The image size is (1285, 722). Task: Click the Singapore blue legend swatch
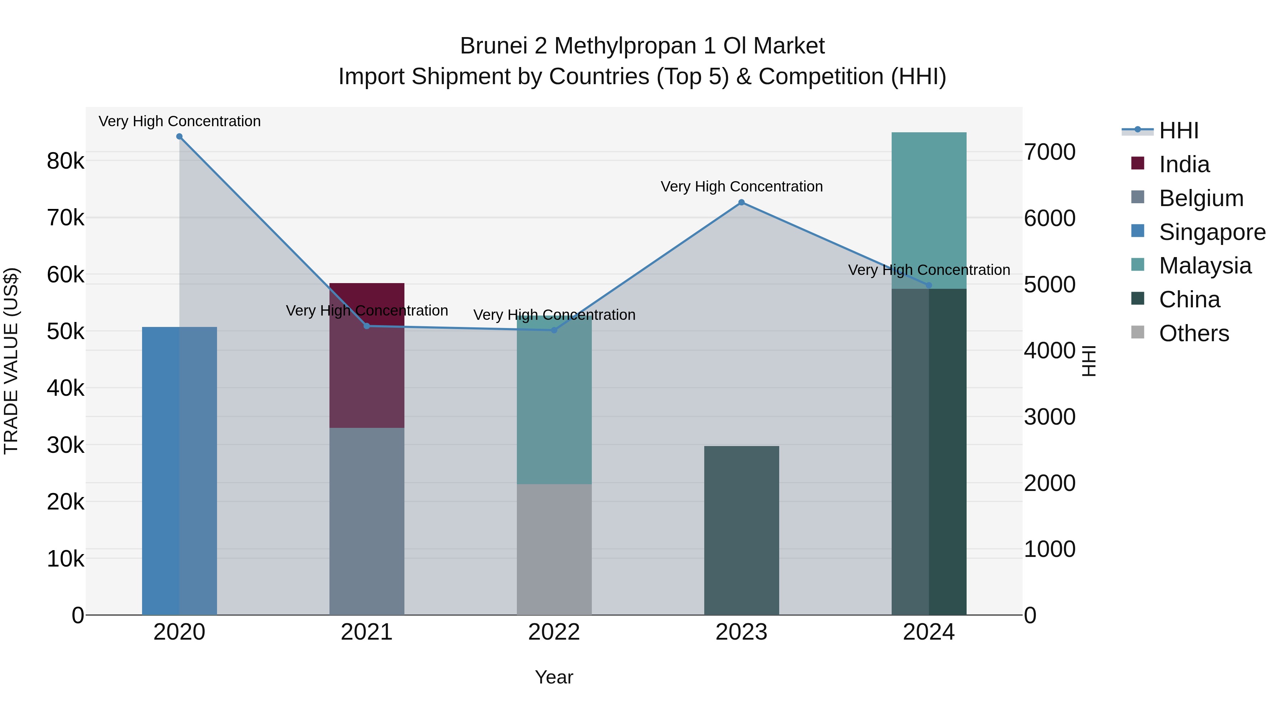pos(1138,231)
